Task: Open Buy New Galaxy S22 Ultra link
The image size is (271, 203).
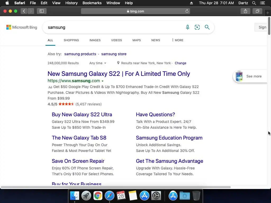Action: click(82, 114)
